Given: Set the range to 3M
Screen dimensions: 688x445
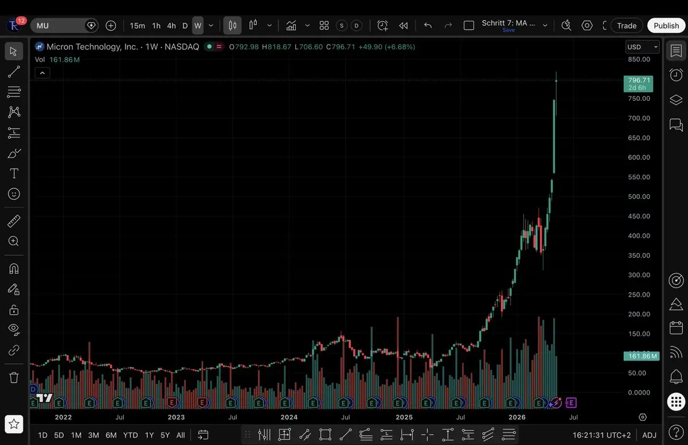Looking at the screenshot, I should pyautogui.click(x=93, y=435).
